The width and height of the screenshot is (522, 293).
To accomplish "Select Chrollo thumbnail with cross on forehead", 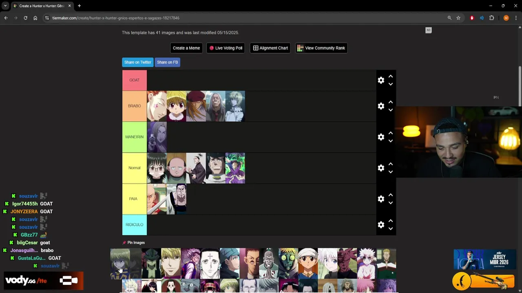I will (x=210, y=263).
